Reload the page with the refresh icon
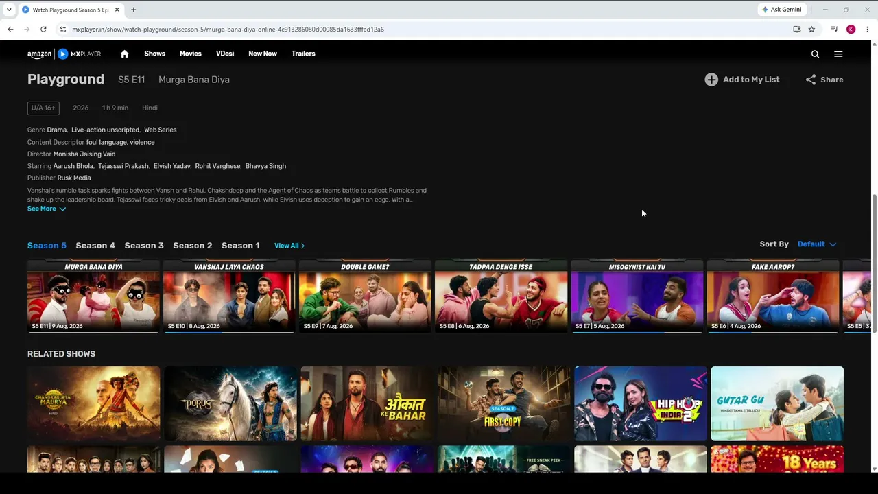878x494 pixels. 43,30
